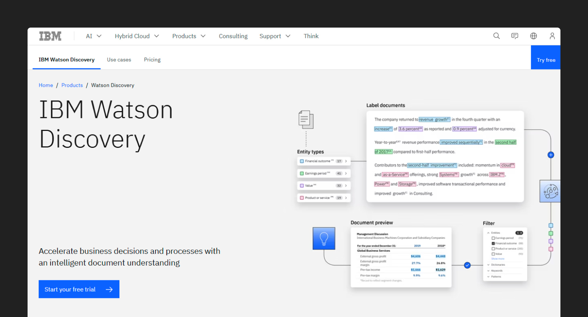
Task: Click the blue checkmark circle near Filter
Action: point(467,265)
